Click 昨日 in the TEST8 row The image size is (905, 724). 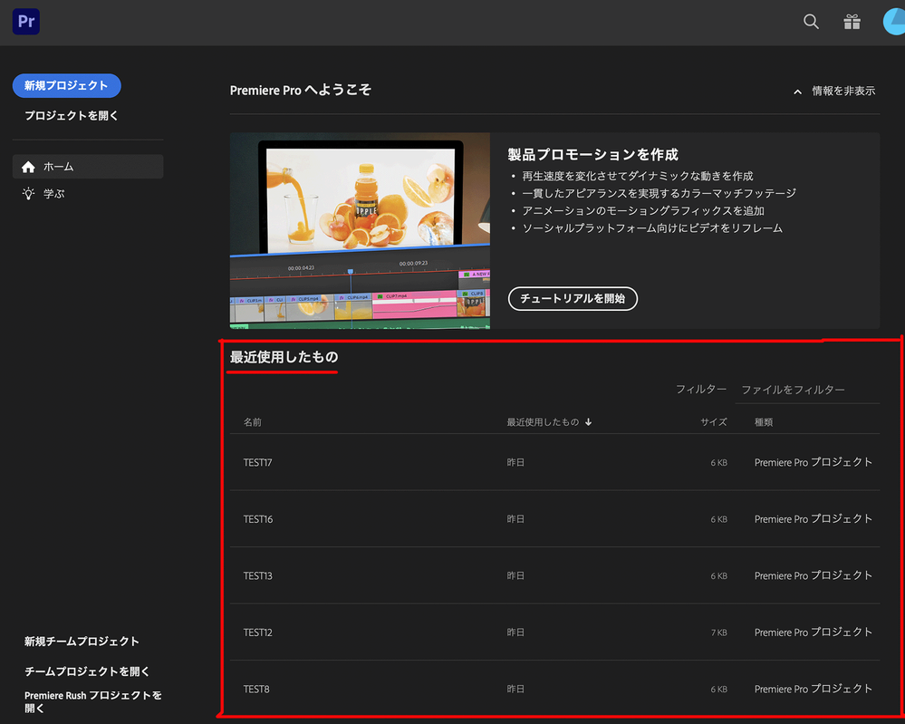point(515,689)
